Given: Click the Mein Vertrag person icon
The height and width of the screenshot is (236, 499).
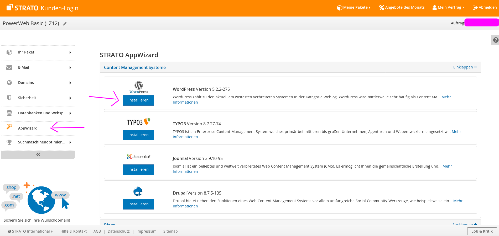Looking at the screenshot, I should (x=435, y=8).
